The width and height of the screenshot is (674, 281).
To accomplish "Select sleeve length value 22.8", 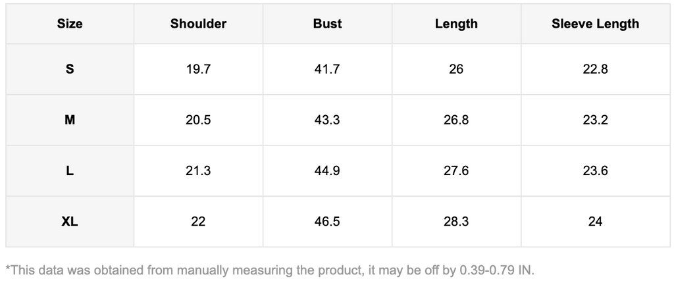I will coord(595,69).
